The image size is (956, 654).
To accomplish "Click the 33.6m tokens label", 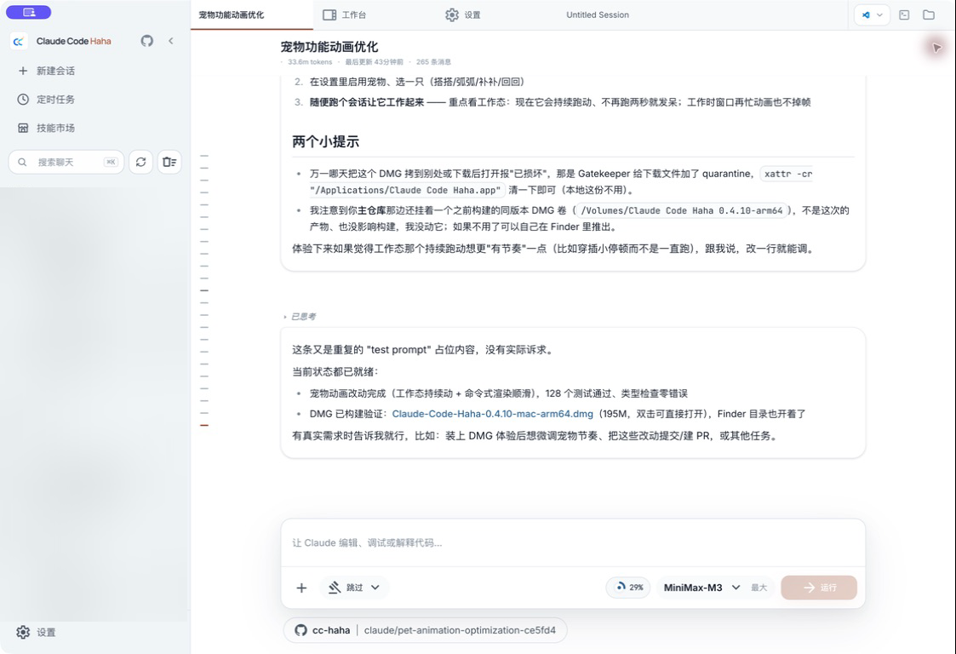I will click(x=310, y=61).
